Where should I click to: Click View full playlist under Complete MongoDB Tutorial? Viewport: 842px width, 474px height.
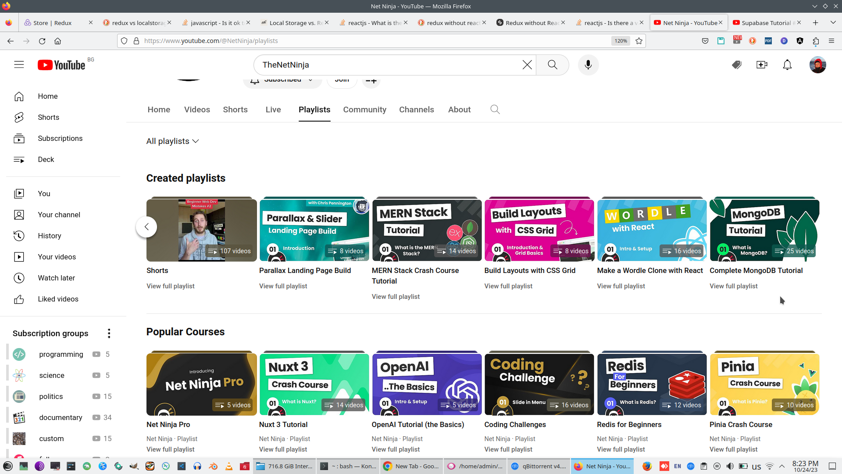pos(733,286)
